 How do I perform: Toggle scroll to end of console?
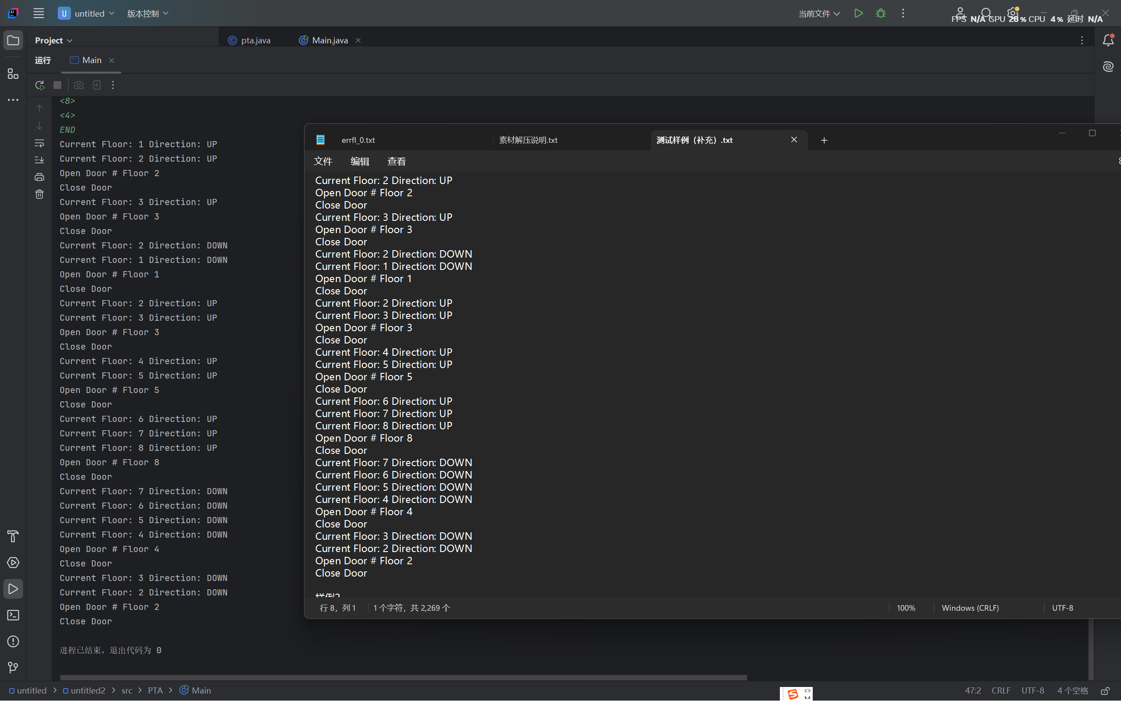point(39,160)
